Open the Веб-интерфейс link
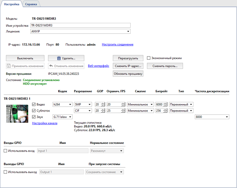This screenshot has height=188, width=237. click(x=98, y=66)
